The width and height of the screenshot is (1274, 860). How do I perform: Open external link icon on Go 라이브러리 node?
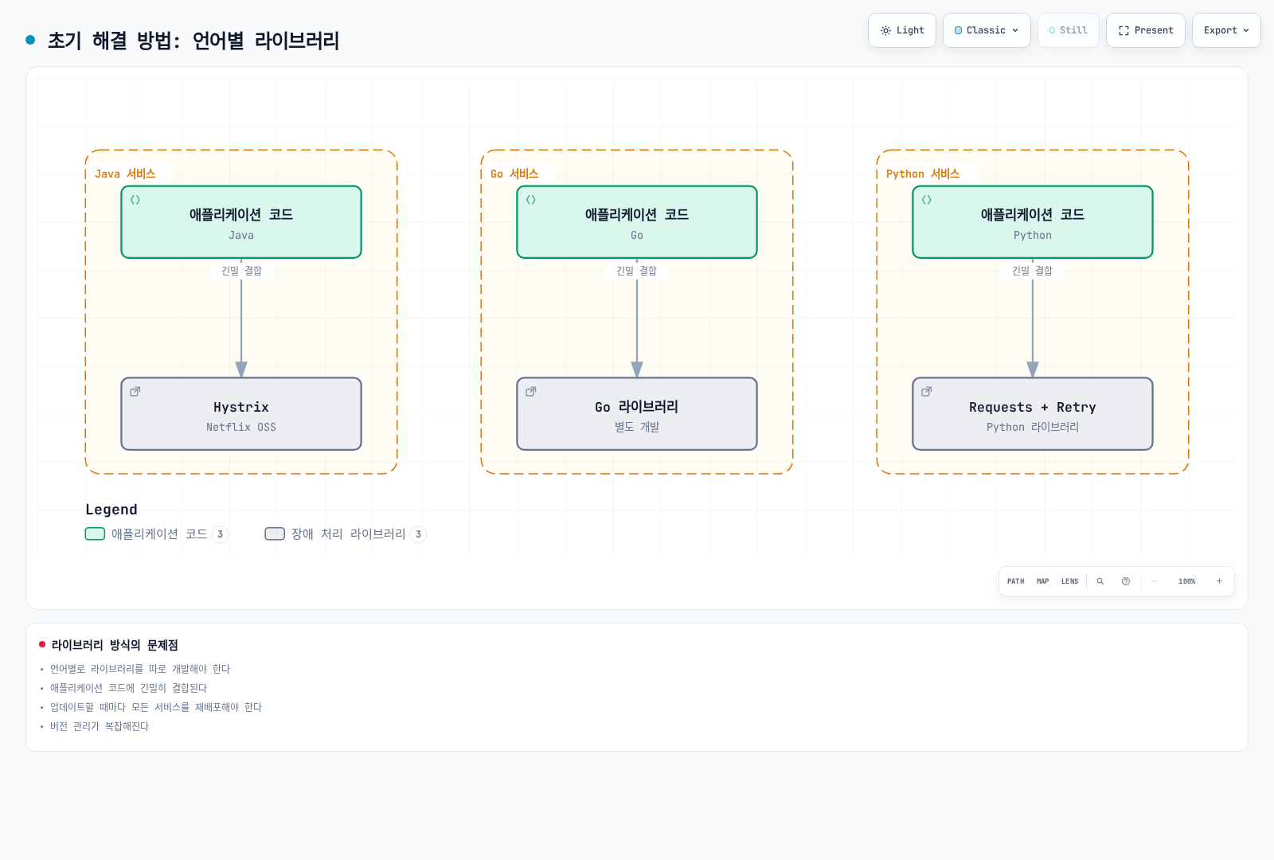click(x=531, y=392)
